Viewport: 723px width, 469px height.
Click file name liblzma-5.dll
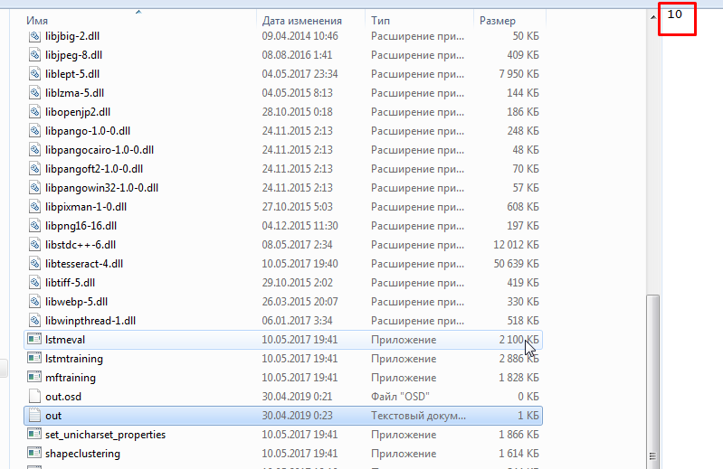[75, 92]
